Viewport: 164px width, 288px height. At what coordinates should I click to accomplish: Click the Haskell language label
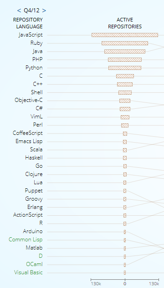pos(34,158)
